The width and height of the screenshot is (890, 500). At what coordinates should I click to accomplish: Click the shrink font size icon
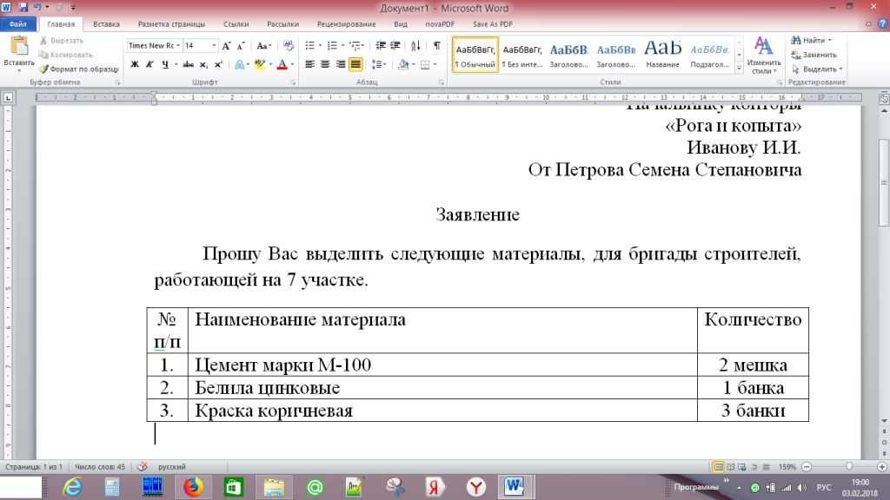coord(241,46)
